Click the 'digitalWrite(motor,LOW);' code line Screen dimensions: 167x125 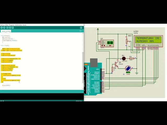click(x=12, y=80)
